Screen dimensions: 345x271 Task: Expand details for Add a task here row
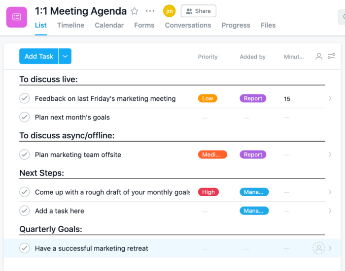point(330,211)
